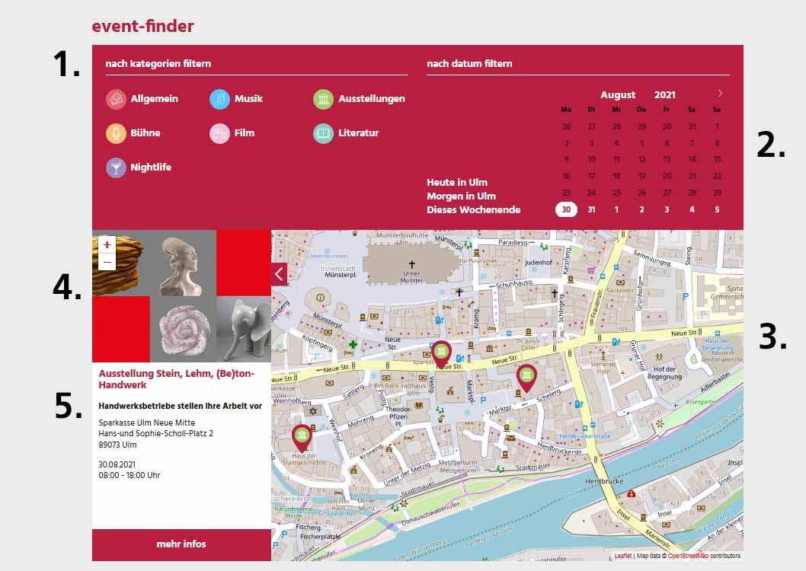Pick the Literatur book icon

(x=324, y=133)
